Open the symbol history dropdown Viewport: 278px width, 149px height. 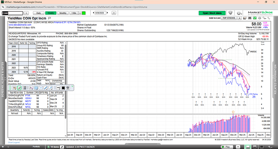click(x=26, y=13)
